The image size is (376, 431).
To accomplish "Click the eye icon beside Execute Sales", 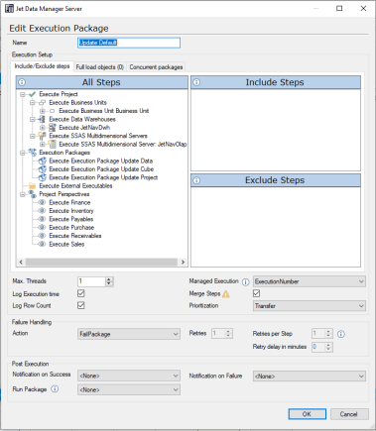I will pyautogui.click(x=42, y=244).
